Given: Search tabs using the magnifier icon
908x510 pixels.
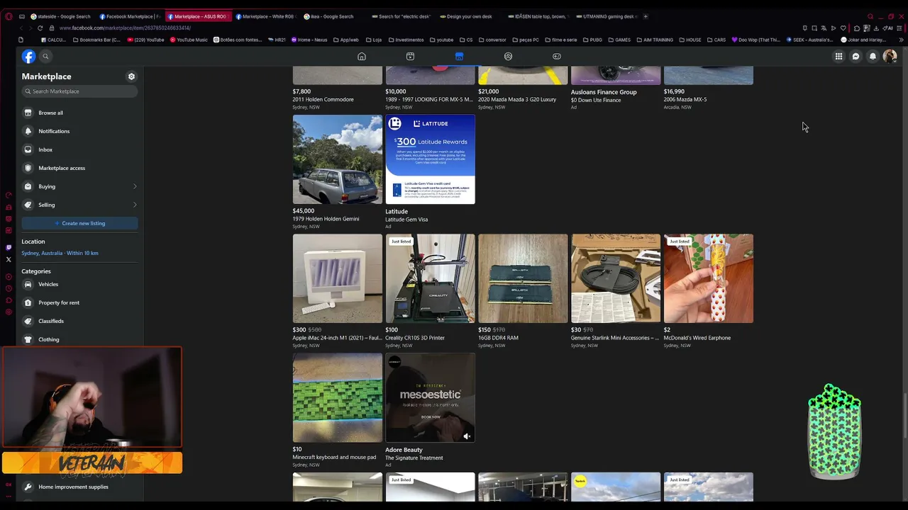Looking at the screenshot, I should tap(870, 16).
